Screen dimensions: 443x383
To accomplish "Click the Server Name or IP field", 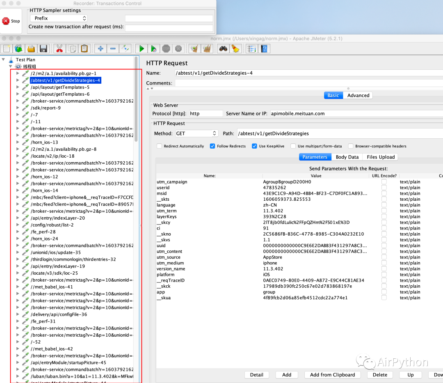I will point(356,114).
